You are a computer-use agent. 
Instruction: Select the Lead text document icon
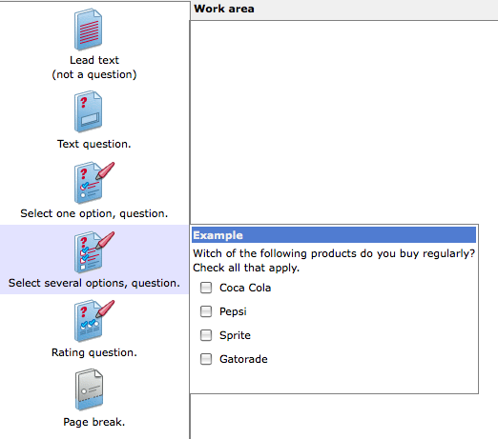pyautogui.click(x=88, y=30)
